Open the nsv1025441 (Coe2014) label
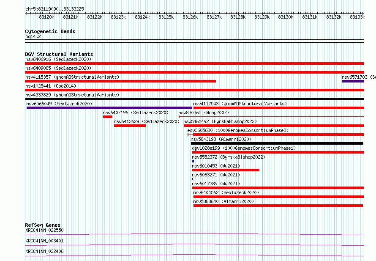The height and width of the screenshot is (261, 376). pos(51,86)
